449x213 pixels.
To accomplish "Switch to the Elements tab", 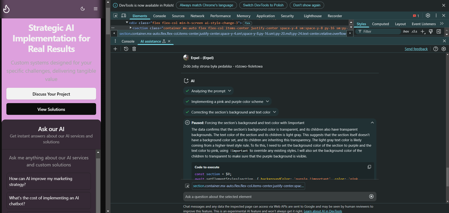I will tap(140, 16).
